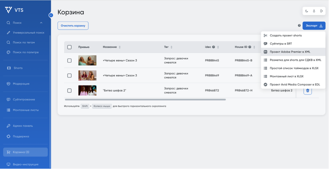
Task: Open Монтажные листы in the sidebar
Action: pos(26,110)
